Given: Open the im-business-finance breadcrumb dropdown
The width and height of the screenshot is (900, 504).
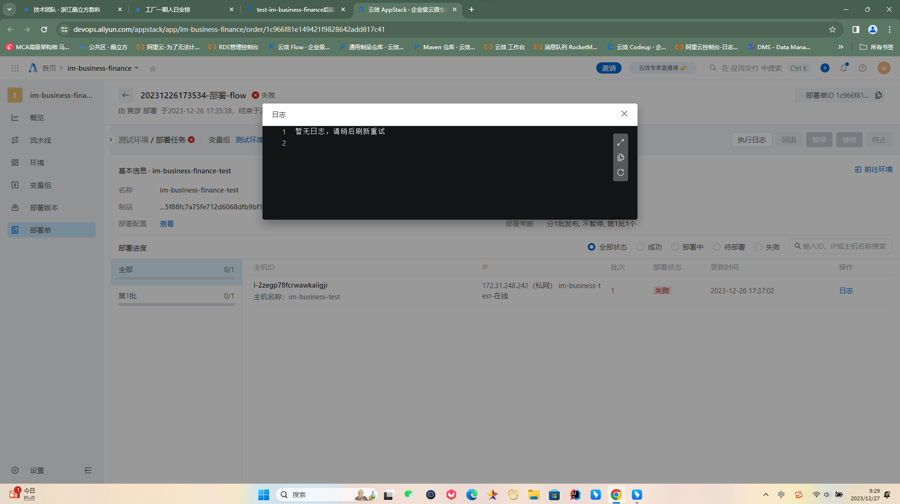Looking at the screenshot, I should (x=136, y=68).
